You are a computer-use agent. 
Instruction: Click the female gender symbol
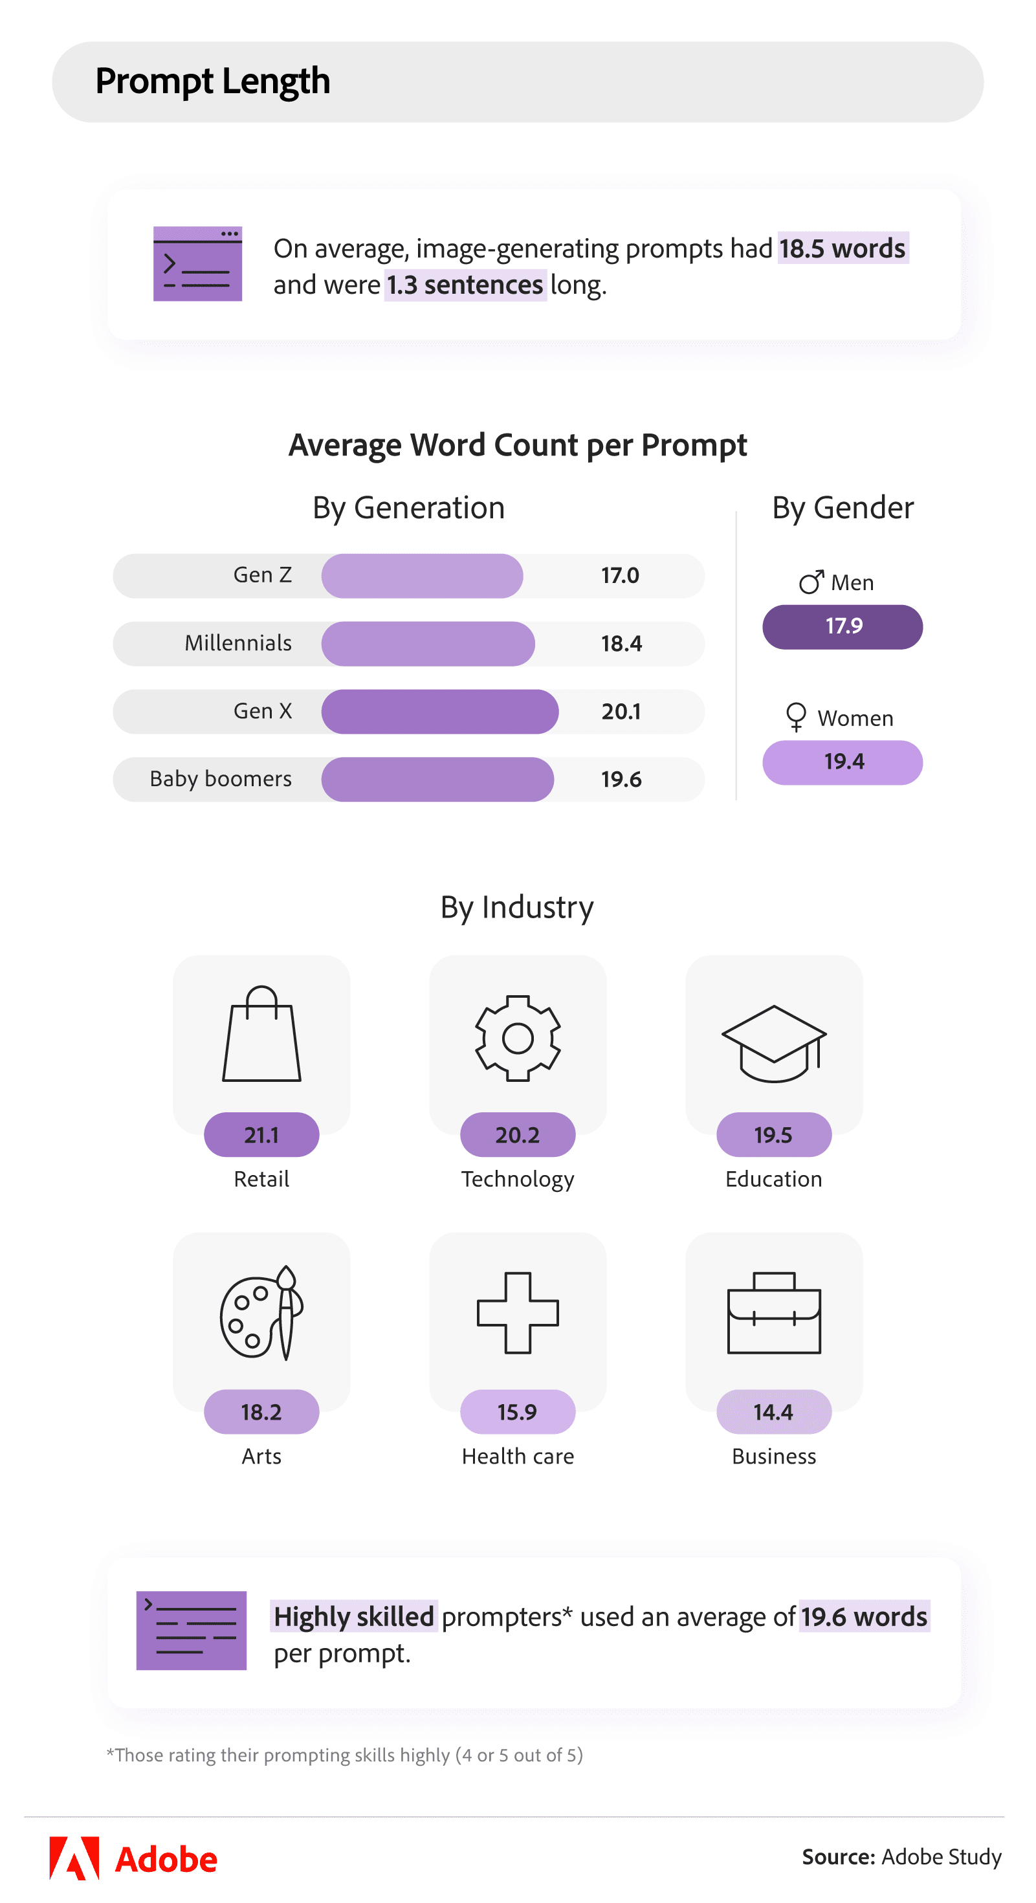pos(796,716)
